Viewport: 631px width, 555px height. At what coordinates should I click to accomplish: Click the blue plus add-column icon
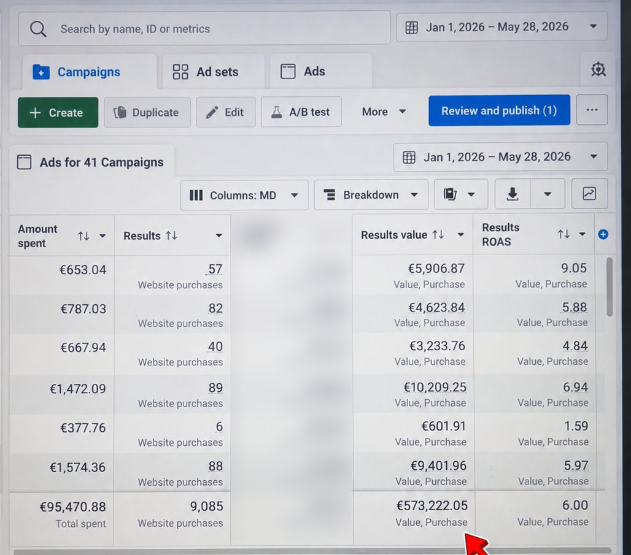pyautogui.click(x=603, y=234)
